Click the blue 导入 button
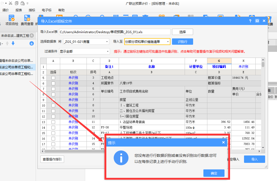The height and width of the screenshot is (181, 277). (255, 159)
